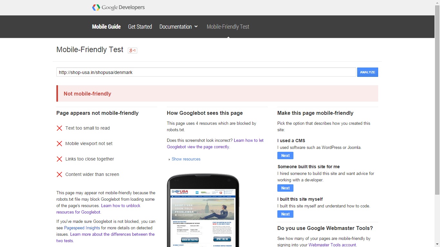Image resolution: width=440 pixels, height=247 pixels.
Task: Click the Mobile-Friendly Test page heading
Action: 90,50
